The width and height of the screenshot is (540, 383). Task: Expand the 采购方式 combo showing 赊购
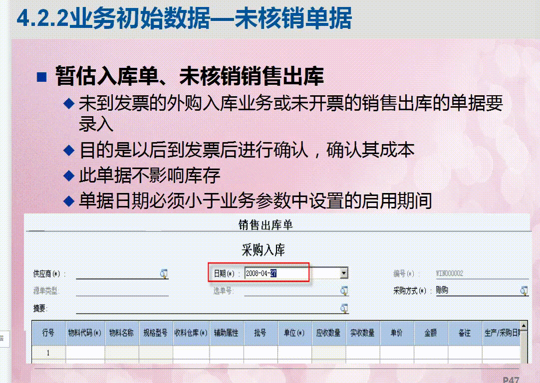(479, 290)
